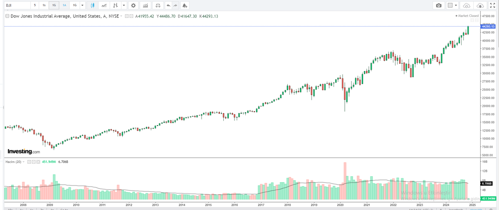
Task: Select the bar chart style icon
Action: [x=116, y=5]
